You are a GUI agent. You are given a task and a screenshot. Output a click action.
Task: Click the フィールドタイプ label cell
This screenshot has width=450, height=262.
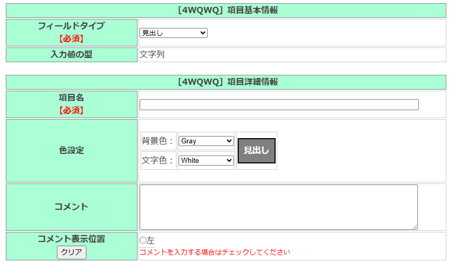click(x=71, y=32)
